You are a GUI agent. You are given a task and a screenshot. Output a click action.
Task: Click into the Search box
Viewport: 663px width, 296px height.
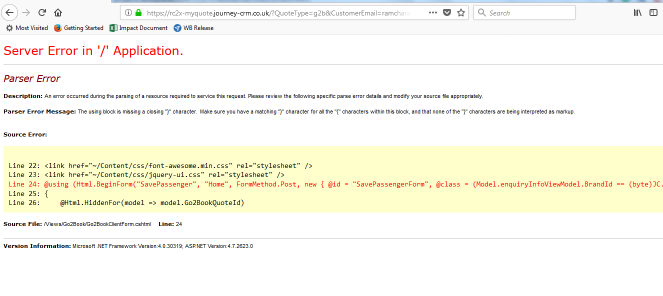(530, 12)
